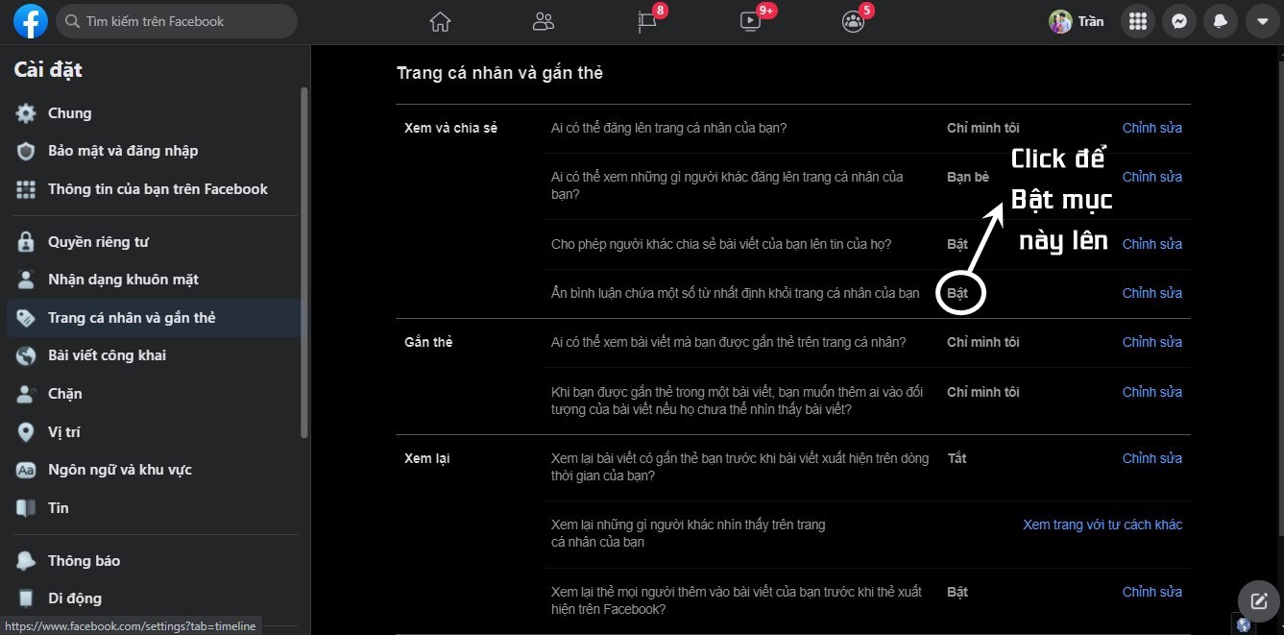The height and width of the screenshot is (635, 1284).
Task: Click 'Chỉnh sửa' for hiding comments setting
Action: 1151,293
